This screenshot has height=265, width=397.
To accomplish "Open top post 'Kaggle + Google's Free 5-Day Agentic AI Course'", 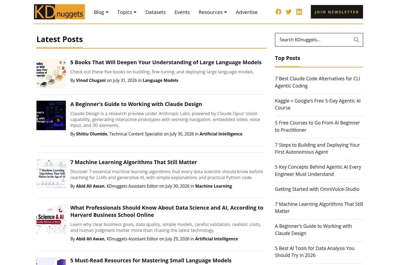I will [318, 104].
